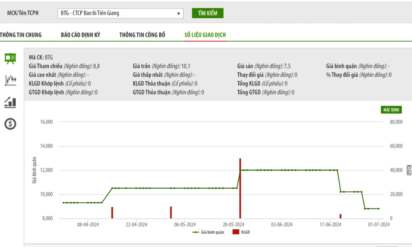Expand the BTG company selection dropdown
Viewport: 412px width, 247px height.
(x=120, y=13)
